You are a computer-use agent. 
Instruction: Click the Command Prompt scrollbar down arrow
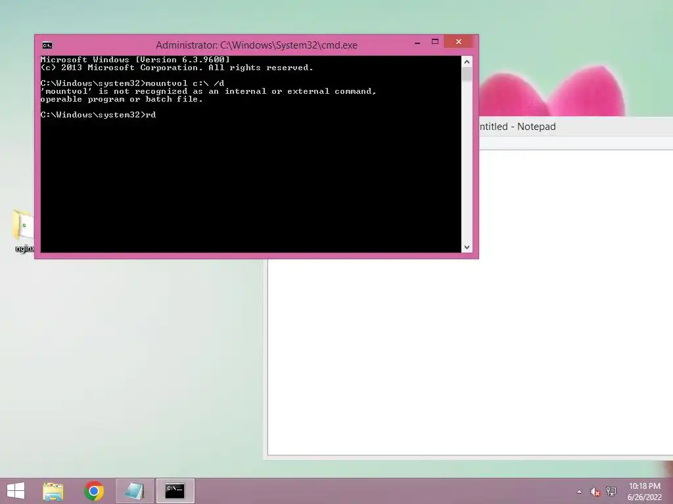[x=467, y=247]
